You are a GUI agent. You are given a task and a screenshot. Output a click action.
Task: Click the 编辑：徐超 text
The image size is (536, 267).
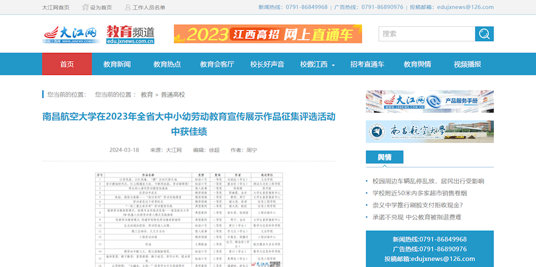coord(206,150)
